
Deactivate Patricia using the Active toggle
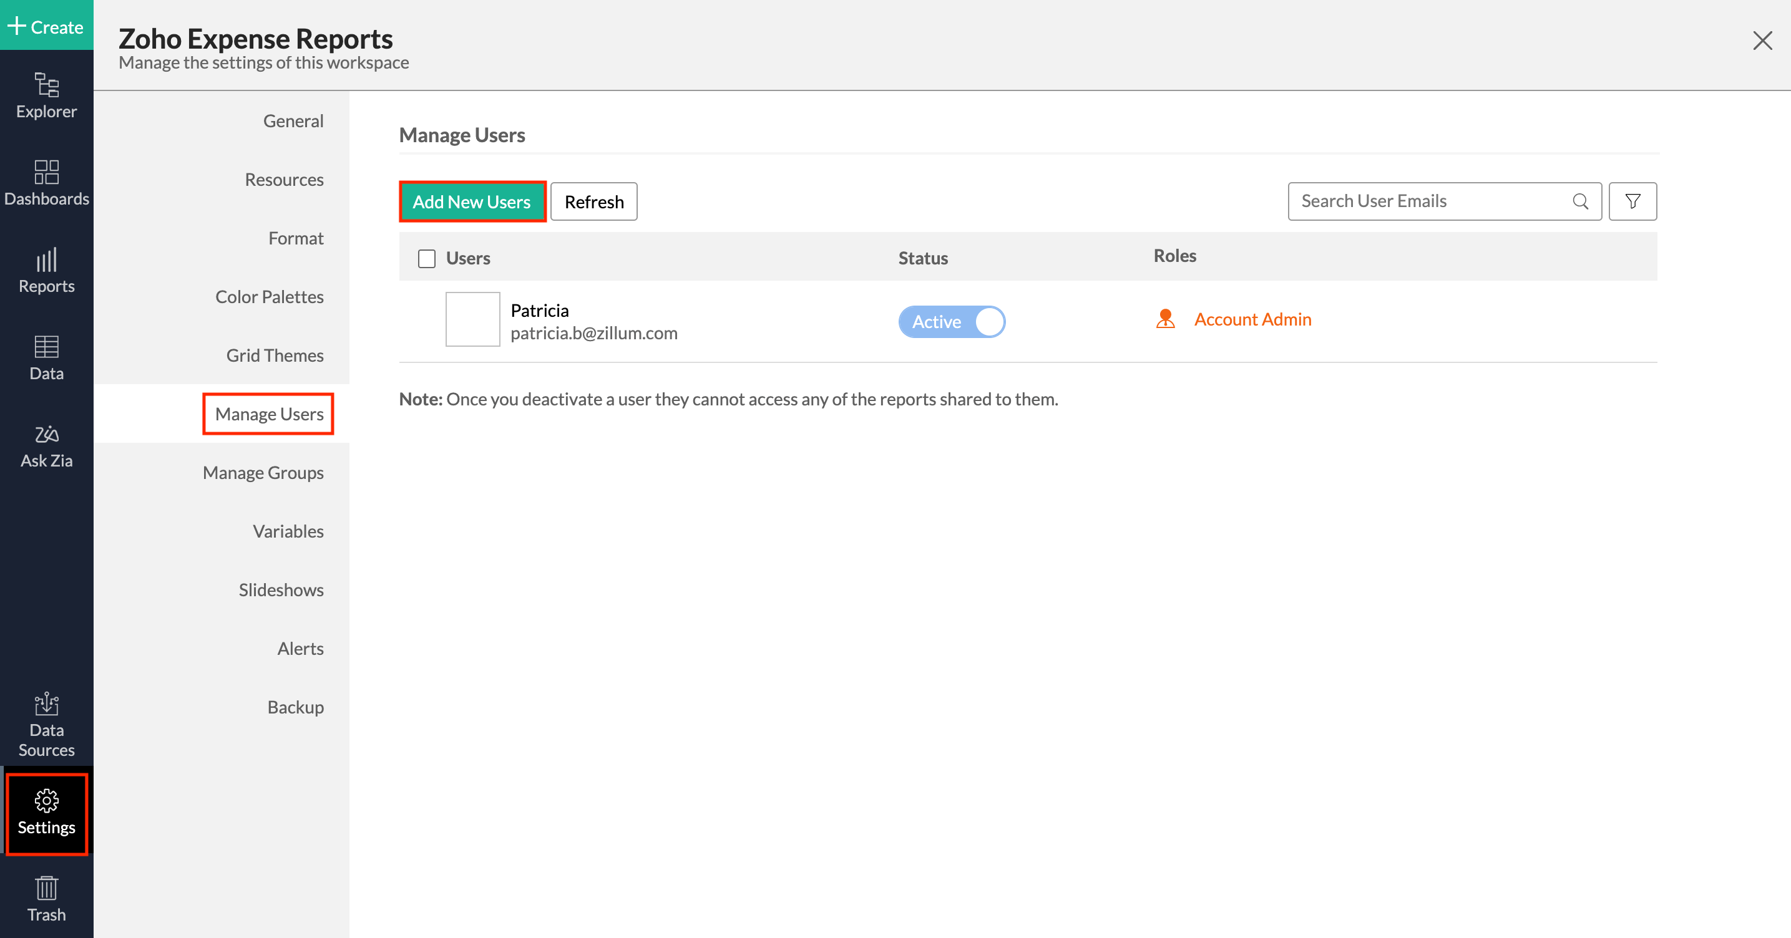[x=952, y=322]
